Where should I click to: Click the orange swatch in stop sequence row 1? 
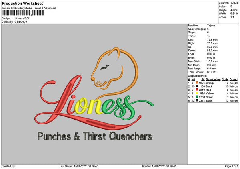pos(197,83)
